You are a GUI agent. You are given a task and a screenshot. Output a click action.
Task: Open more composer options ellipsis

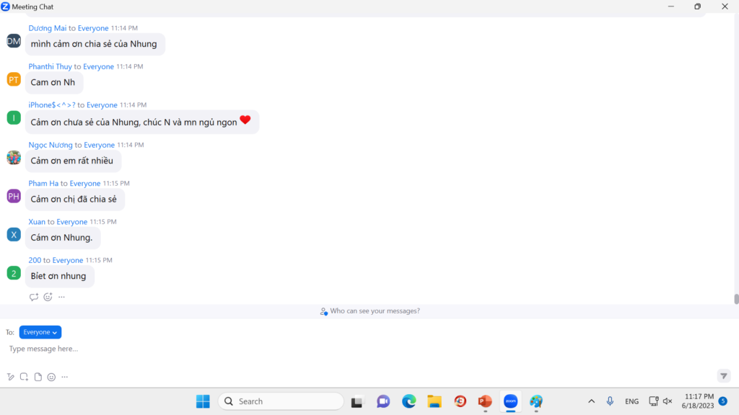click(x=65, y=377)
